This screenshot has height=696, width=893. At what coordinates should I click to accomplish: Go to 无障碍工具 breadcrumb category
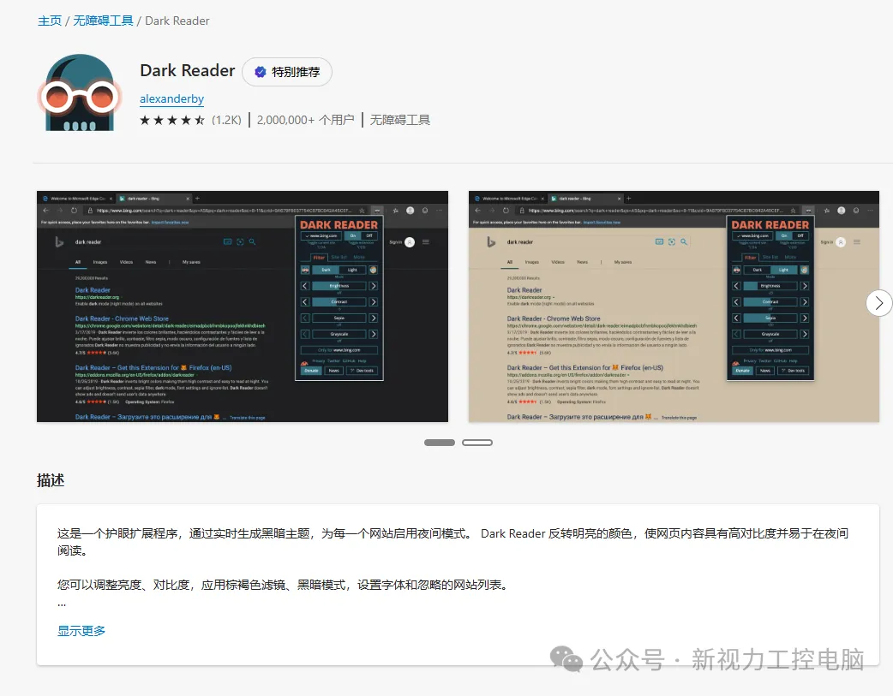[103, 21]
